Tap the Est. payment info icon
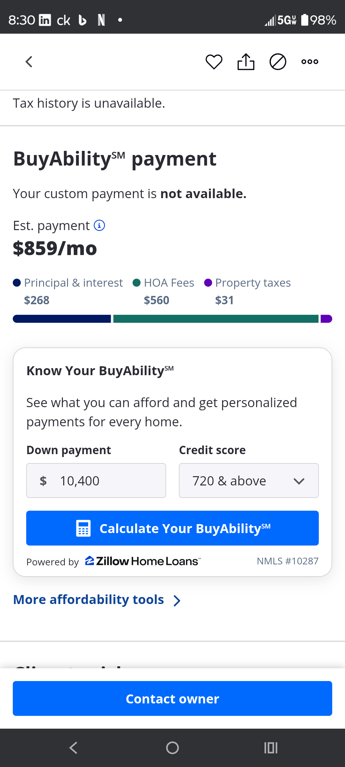 click(99, 225)
